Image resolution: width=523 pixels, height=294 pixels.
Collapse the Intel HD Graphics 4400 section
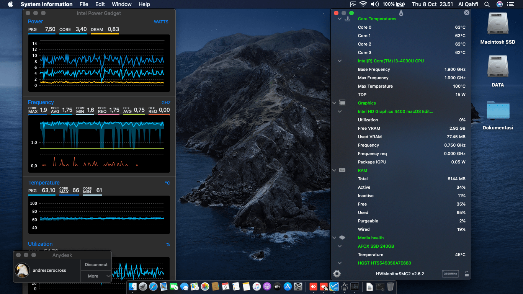[339, 111]
